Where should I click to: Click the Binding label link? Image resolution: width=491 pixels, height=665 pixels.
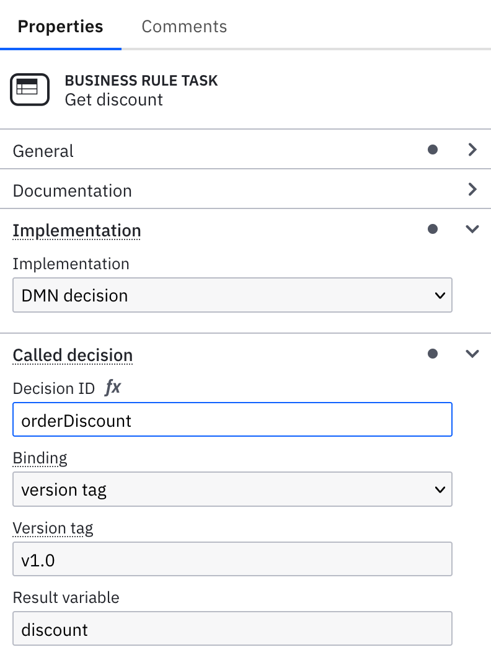[40, 457]
